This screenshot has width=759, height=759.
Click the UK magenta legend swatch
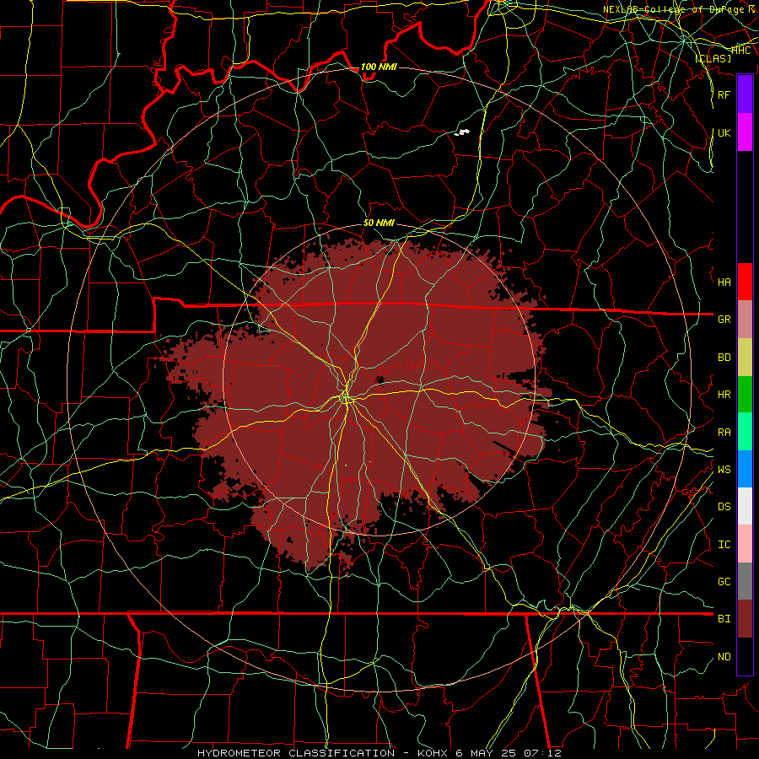pyautogui.click(x=745, y=132)
